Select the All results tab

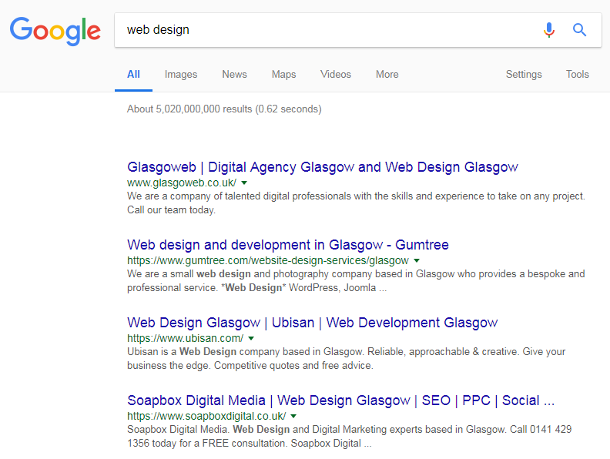(133, 74)
